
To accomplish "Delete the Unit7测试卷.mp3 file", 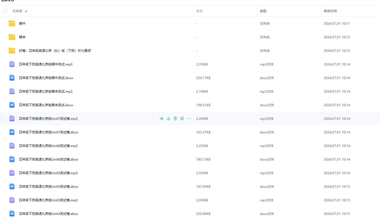I will click(x=175, y=118).
